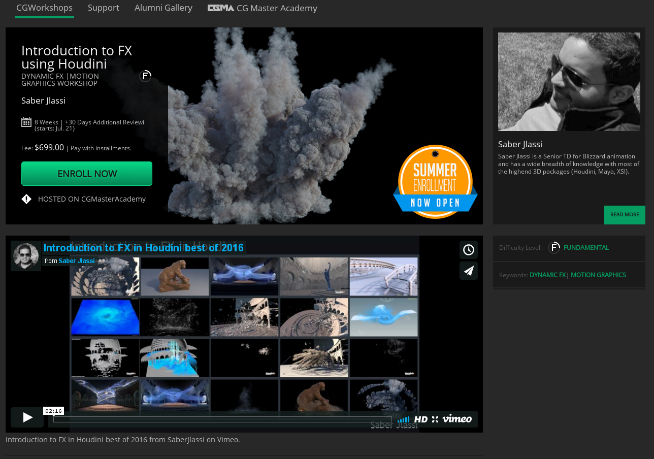Click the video uploader avatar
This screenshot has width=654, height=459.
26,256
